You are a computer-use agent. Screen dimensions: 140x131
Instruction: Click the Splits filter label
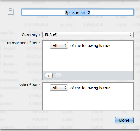coord(29,85)
